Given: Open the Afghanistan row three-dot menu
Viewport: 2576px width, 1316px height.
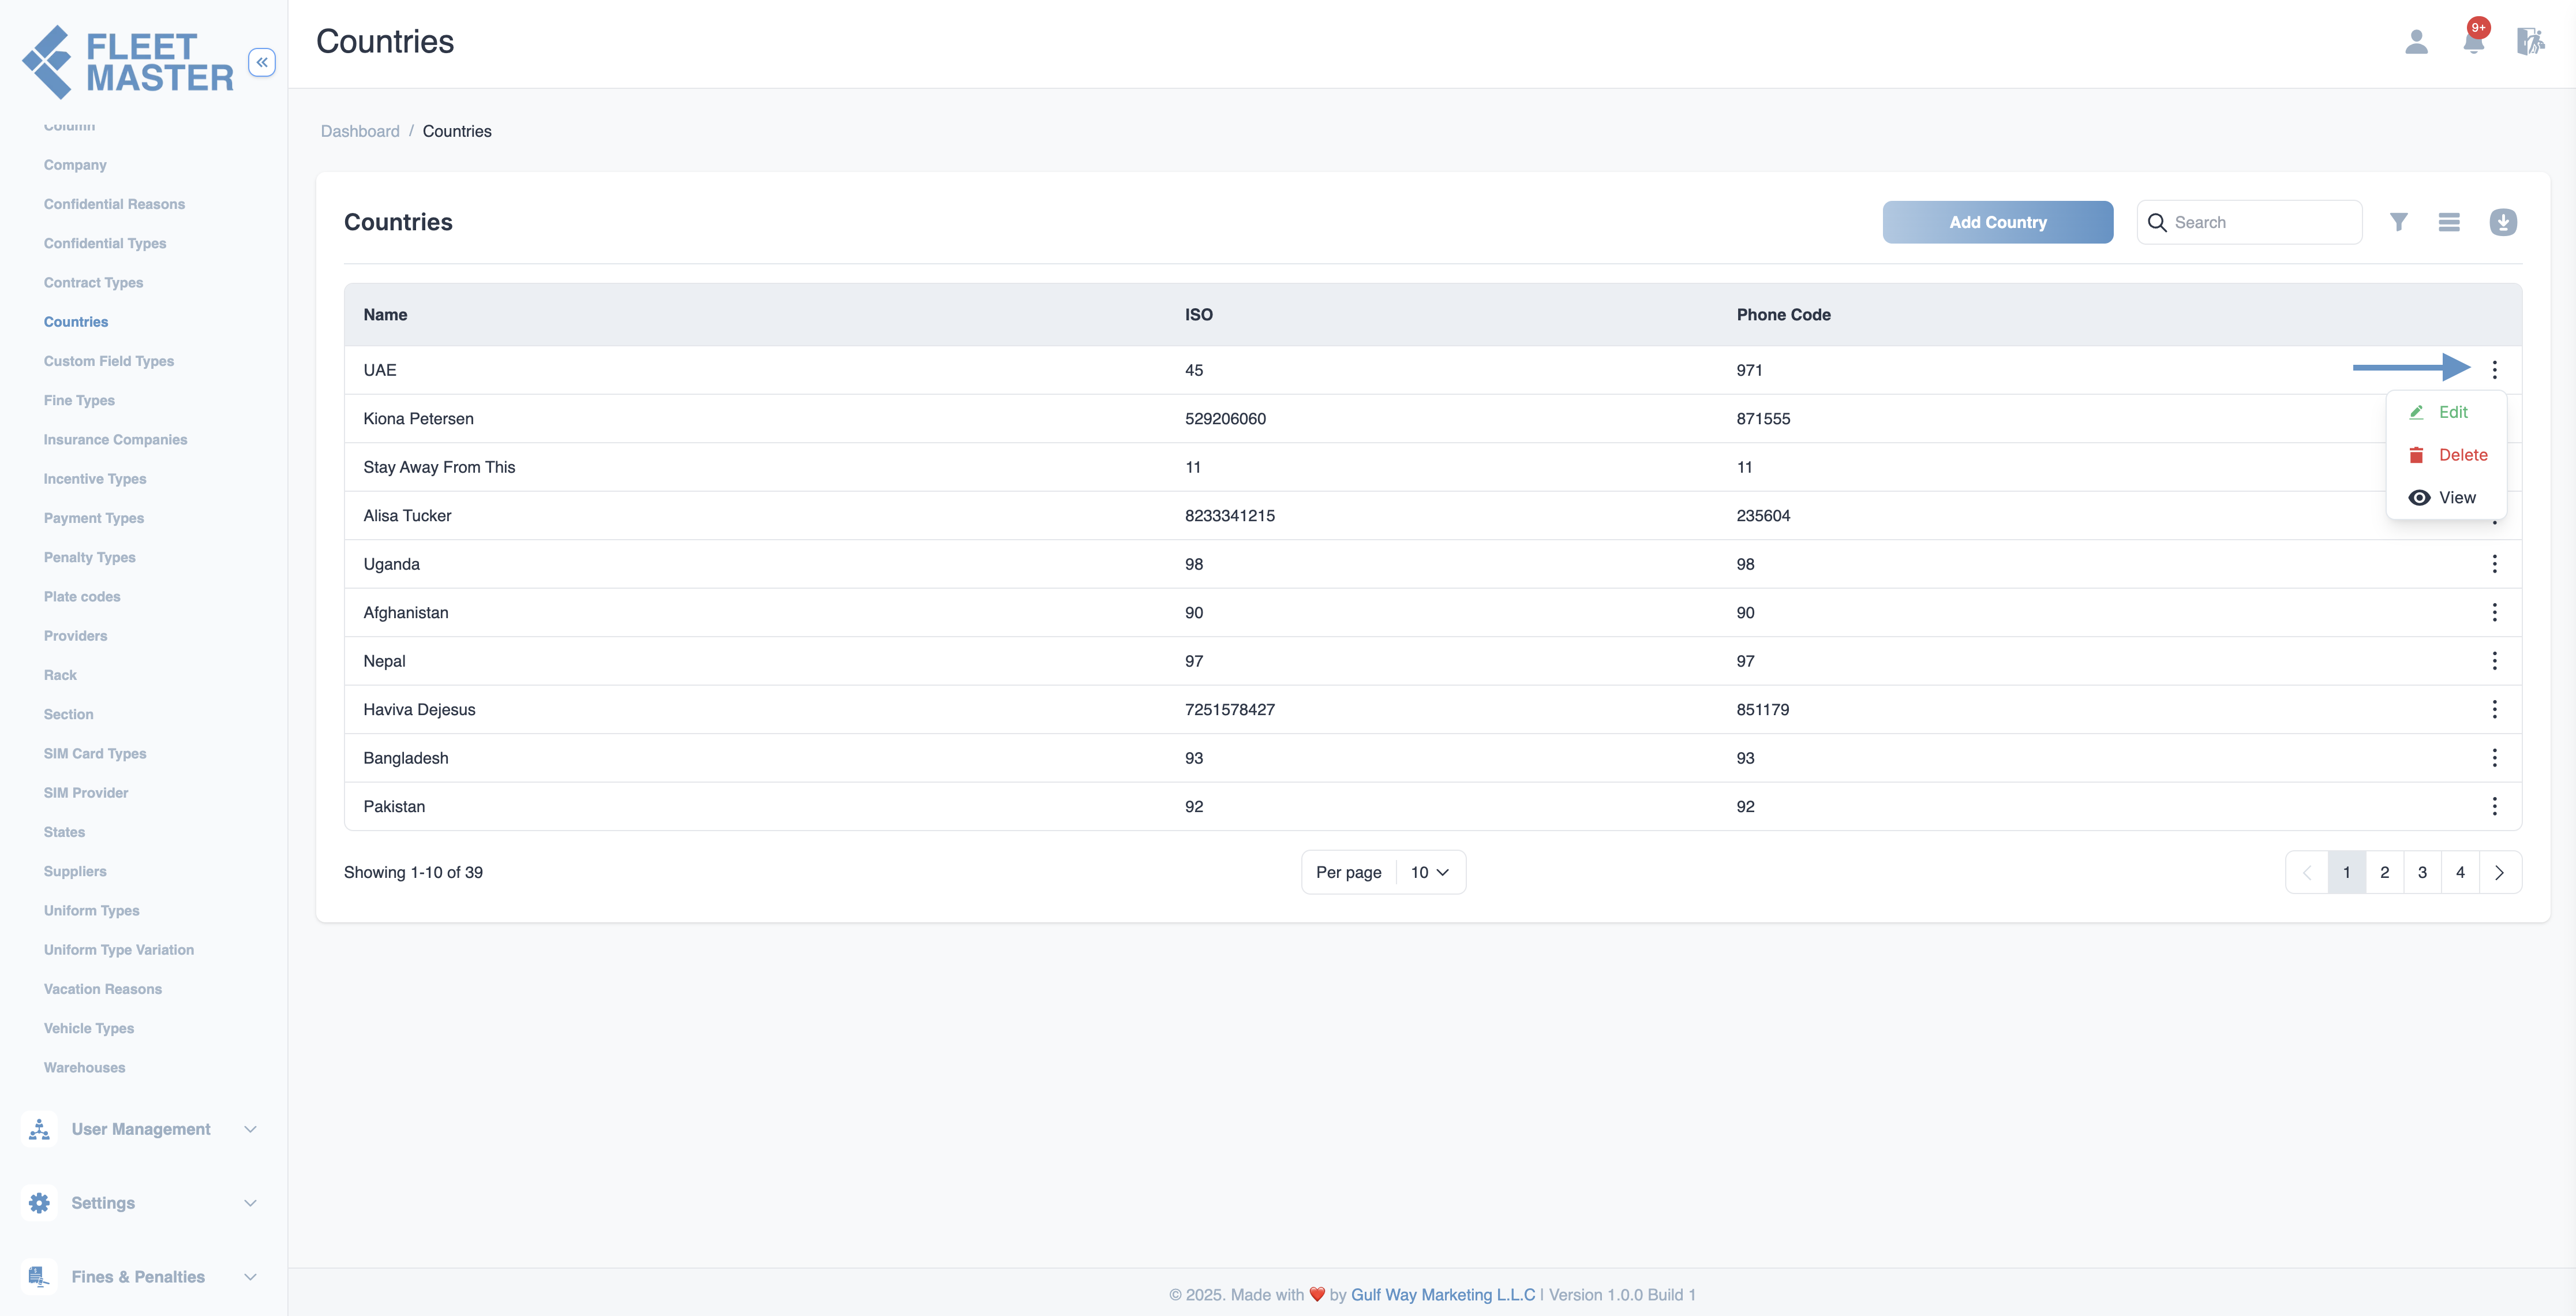Looking at the screenshot, I should pos(2494,612).
